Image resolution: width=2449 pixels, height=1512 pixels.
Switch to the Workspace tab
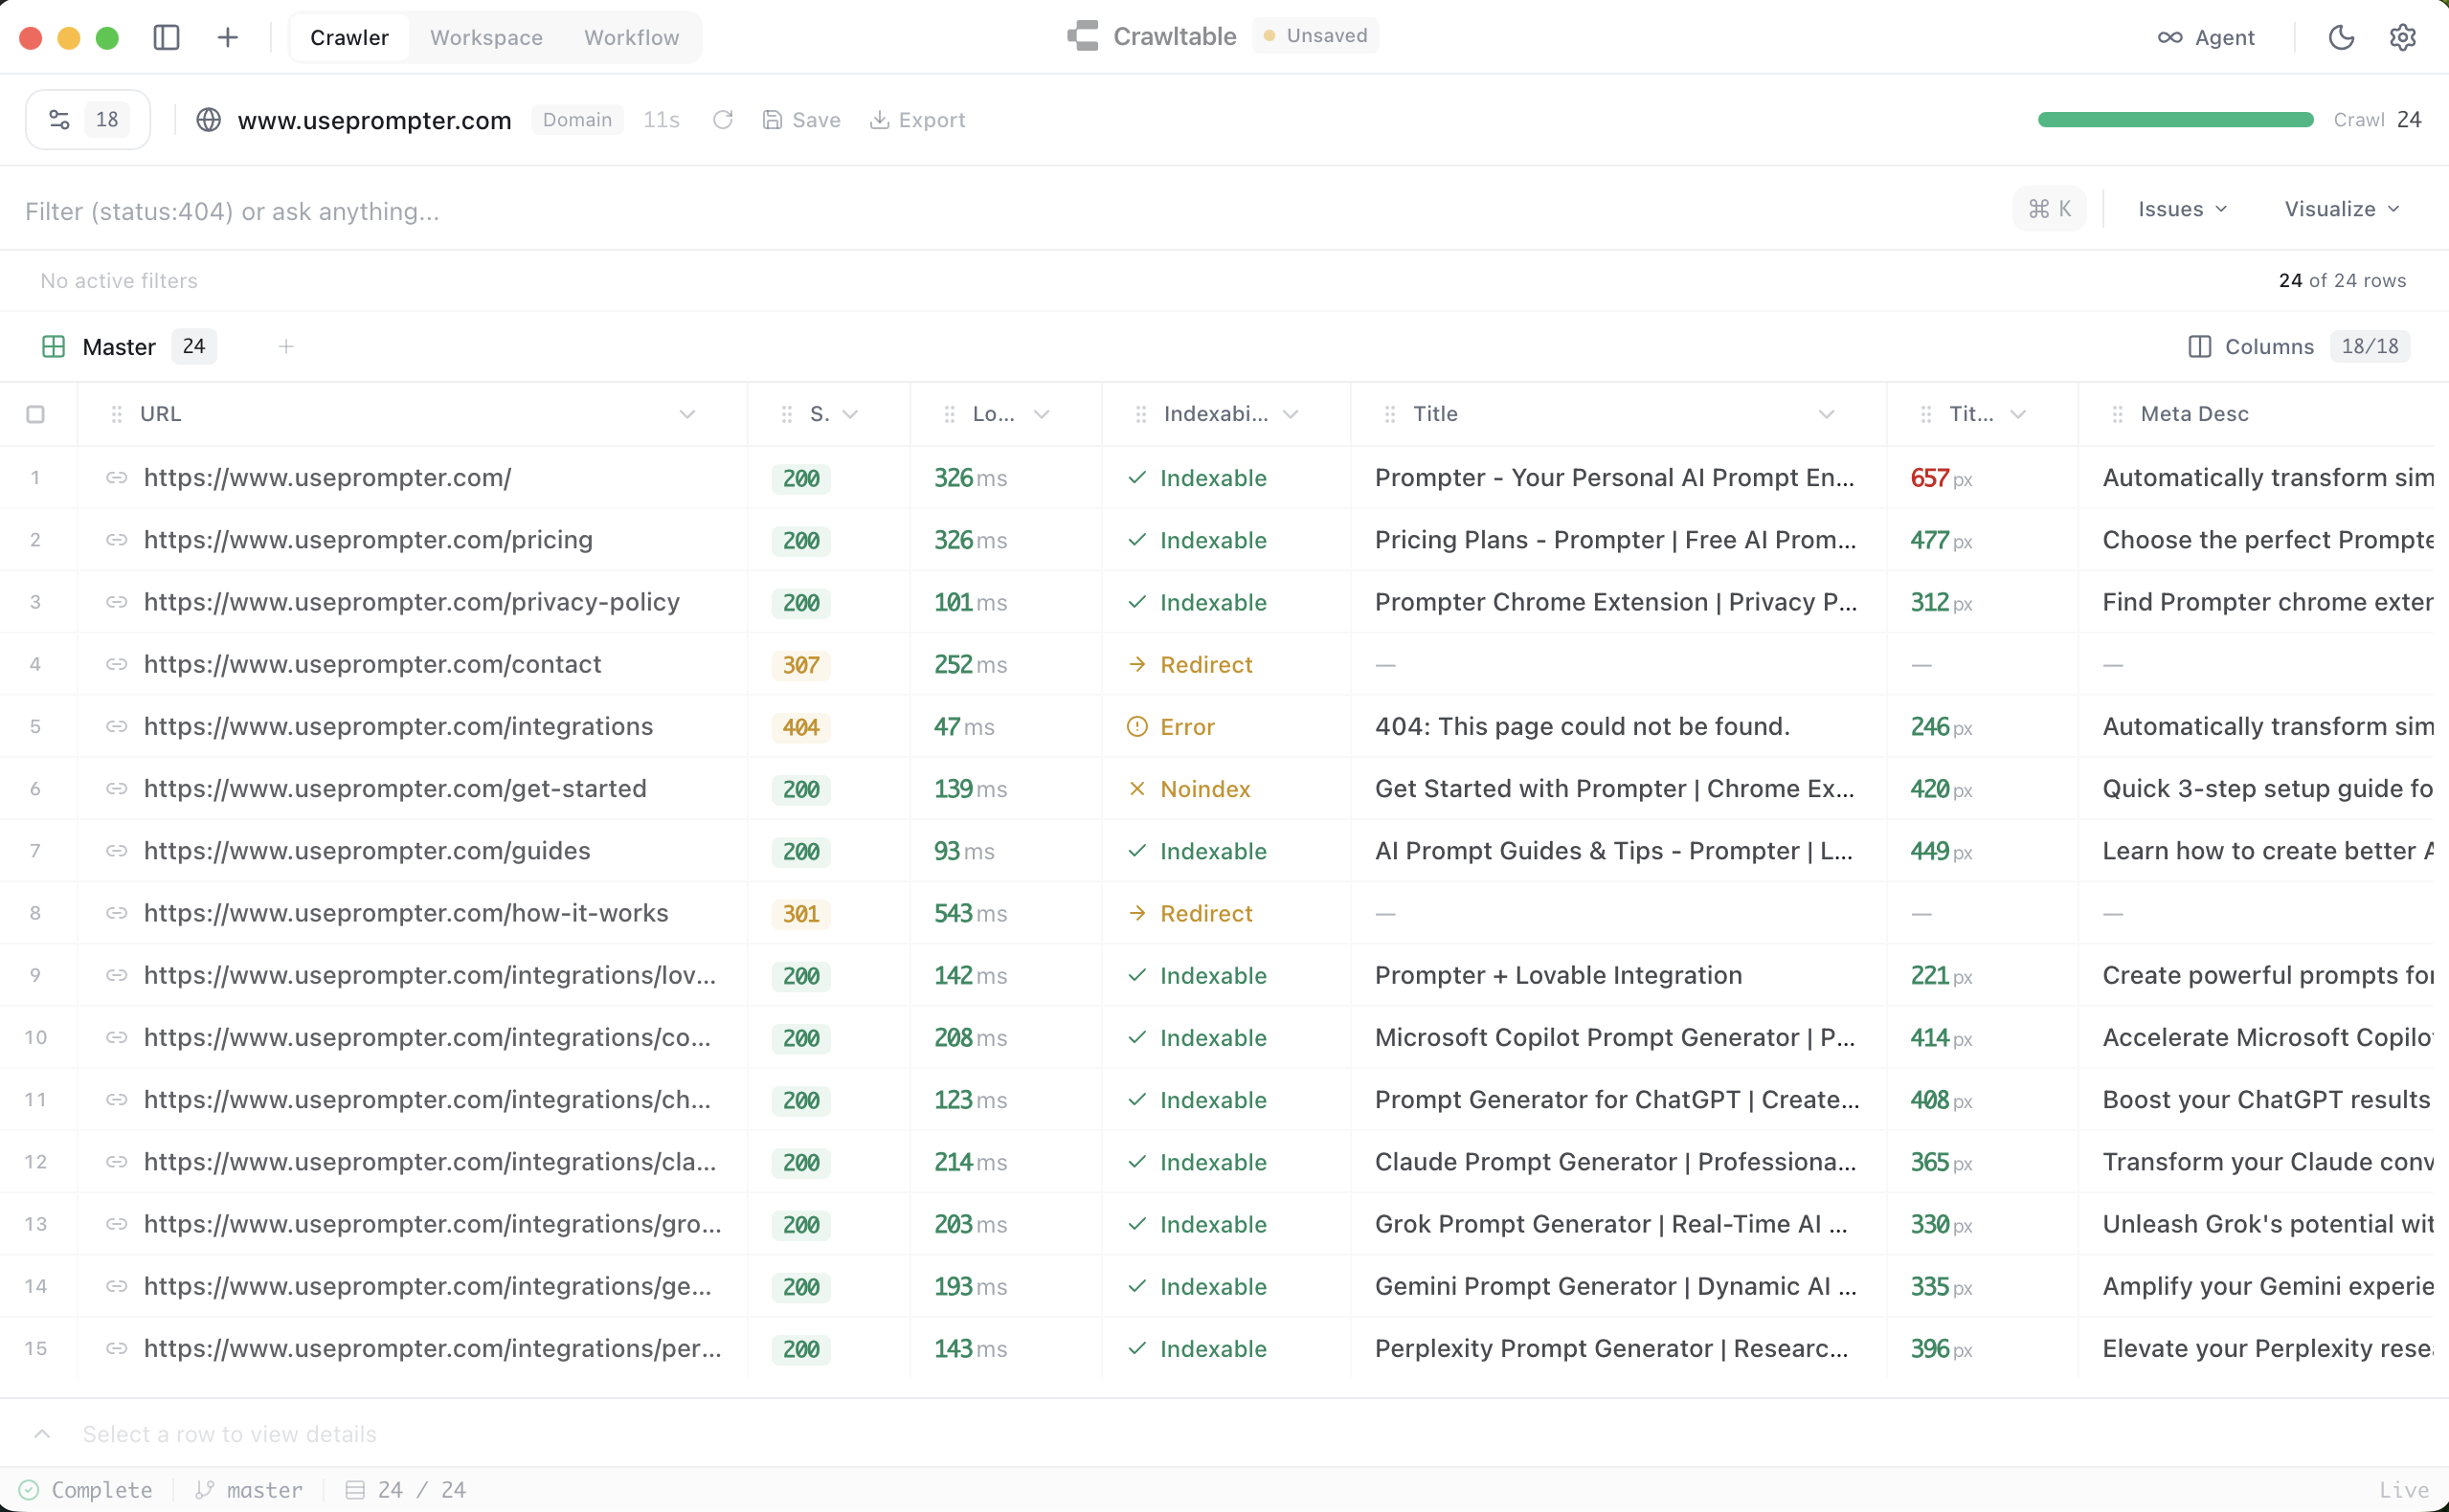486,37
